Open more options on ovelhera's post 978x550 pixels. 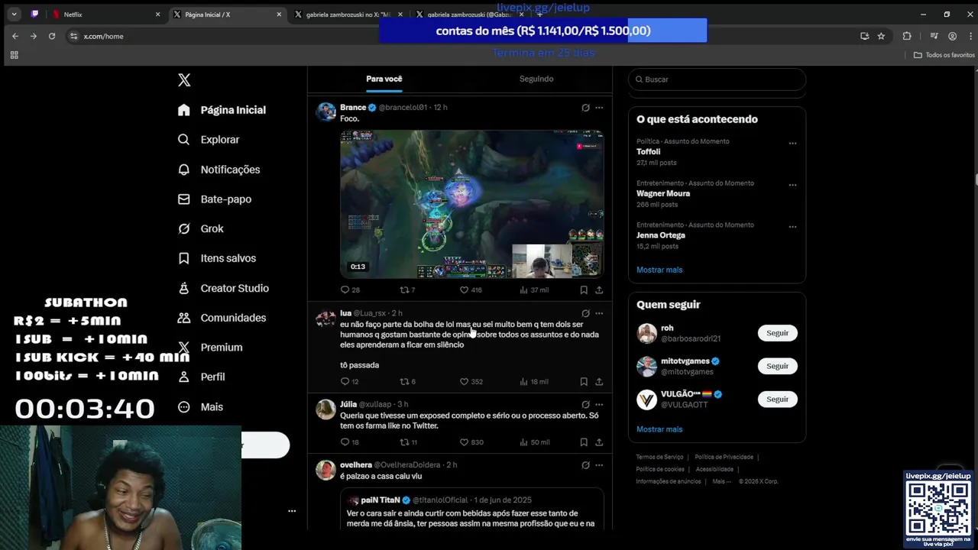tap(599, 465)
